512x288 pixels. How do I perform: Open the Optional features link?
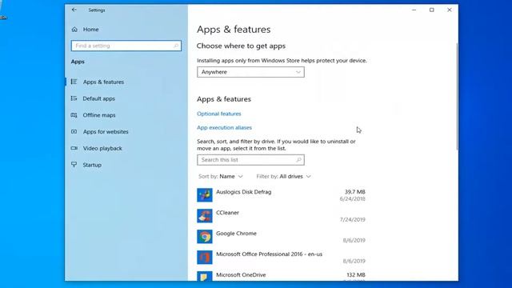click(x=218, y=114)
